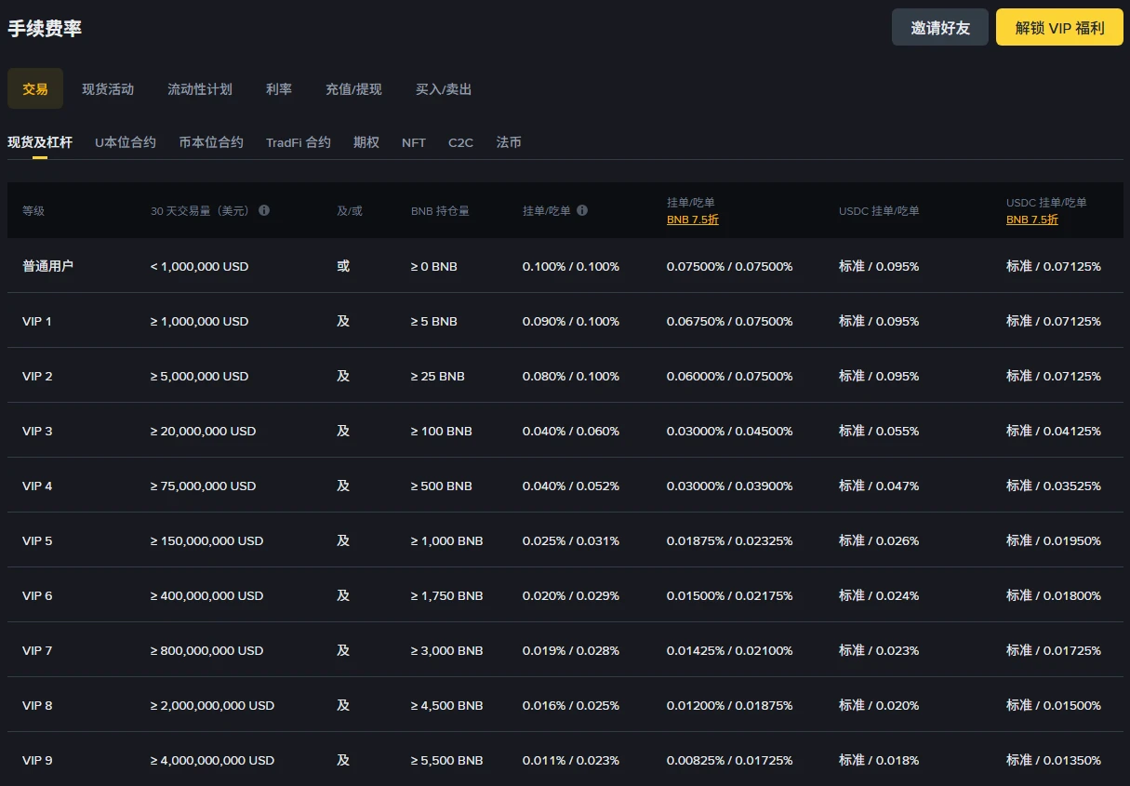Image resolution: width=1130 pixels, height=786 pixels.
Task: Open the 期权 sub-tab
Action: [x=366, y=142]
